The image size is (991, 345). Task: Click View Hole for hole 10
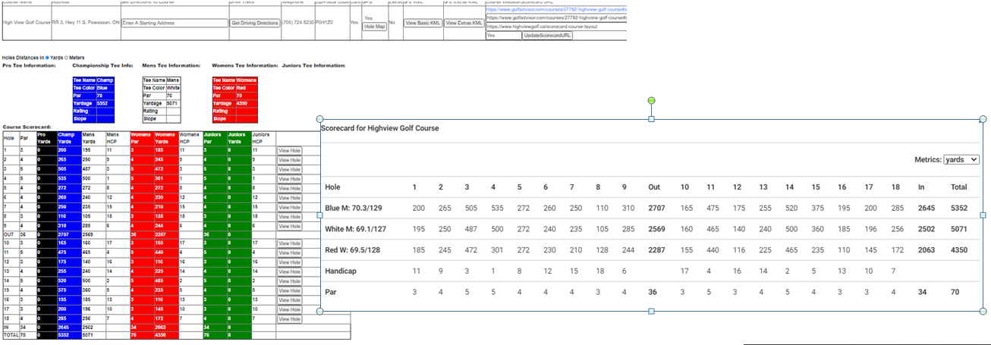pyautogui.click(x=290, y=243)
